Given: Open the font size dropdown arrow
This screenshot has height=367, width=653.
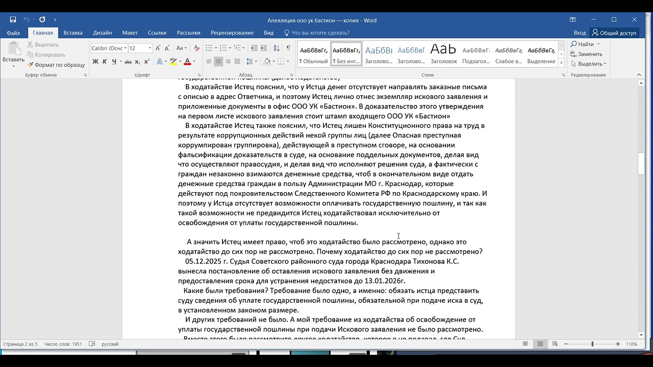Looking at the screenshot, I should tap(149, 48).
